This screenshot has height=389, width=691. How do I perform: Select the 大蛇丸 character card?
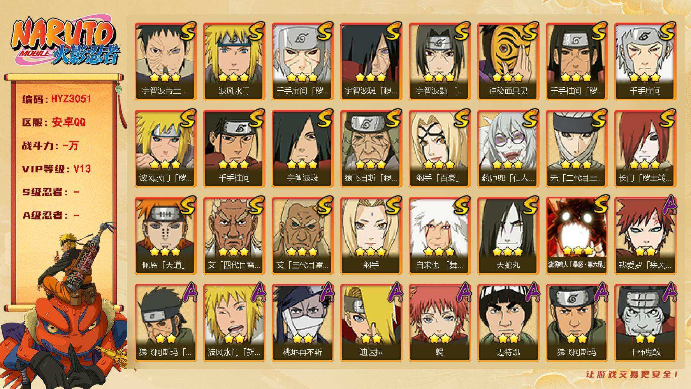[508, 236]
